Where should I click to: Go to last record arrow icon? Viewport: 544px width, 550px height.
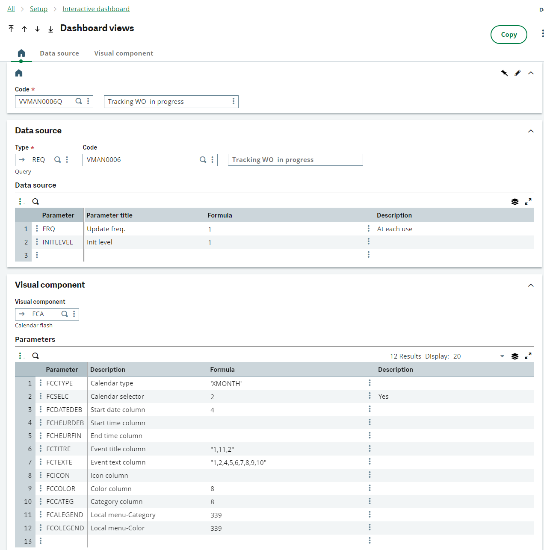click(x=50, y=29)
